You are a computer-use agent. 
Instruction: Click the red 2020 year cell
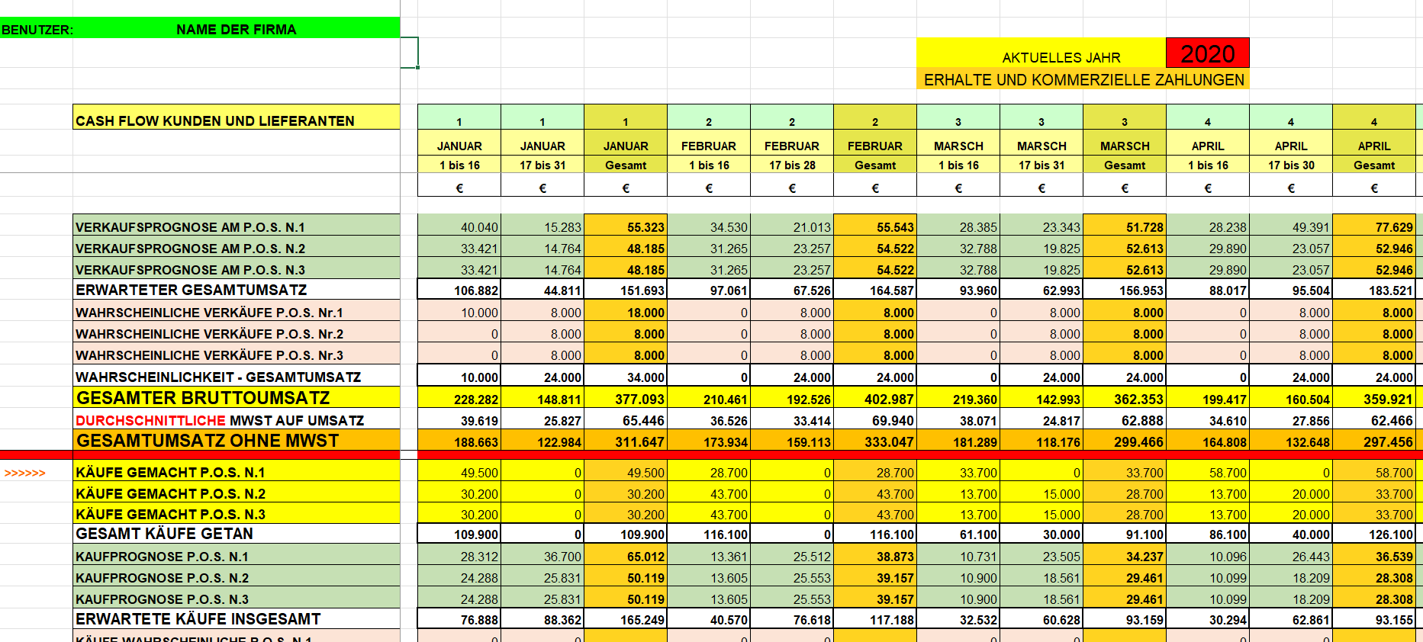tap(1207, 53)
